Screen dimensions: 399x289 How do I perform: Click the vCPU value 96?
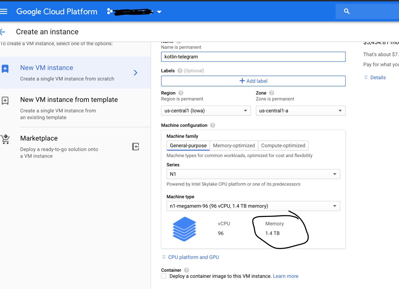(x=221, y=233)
